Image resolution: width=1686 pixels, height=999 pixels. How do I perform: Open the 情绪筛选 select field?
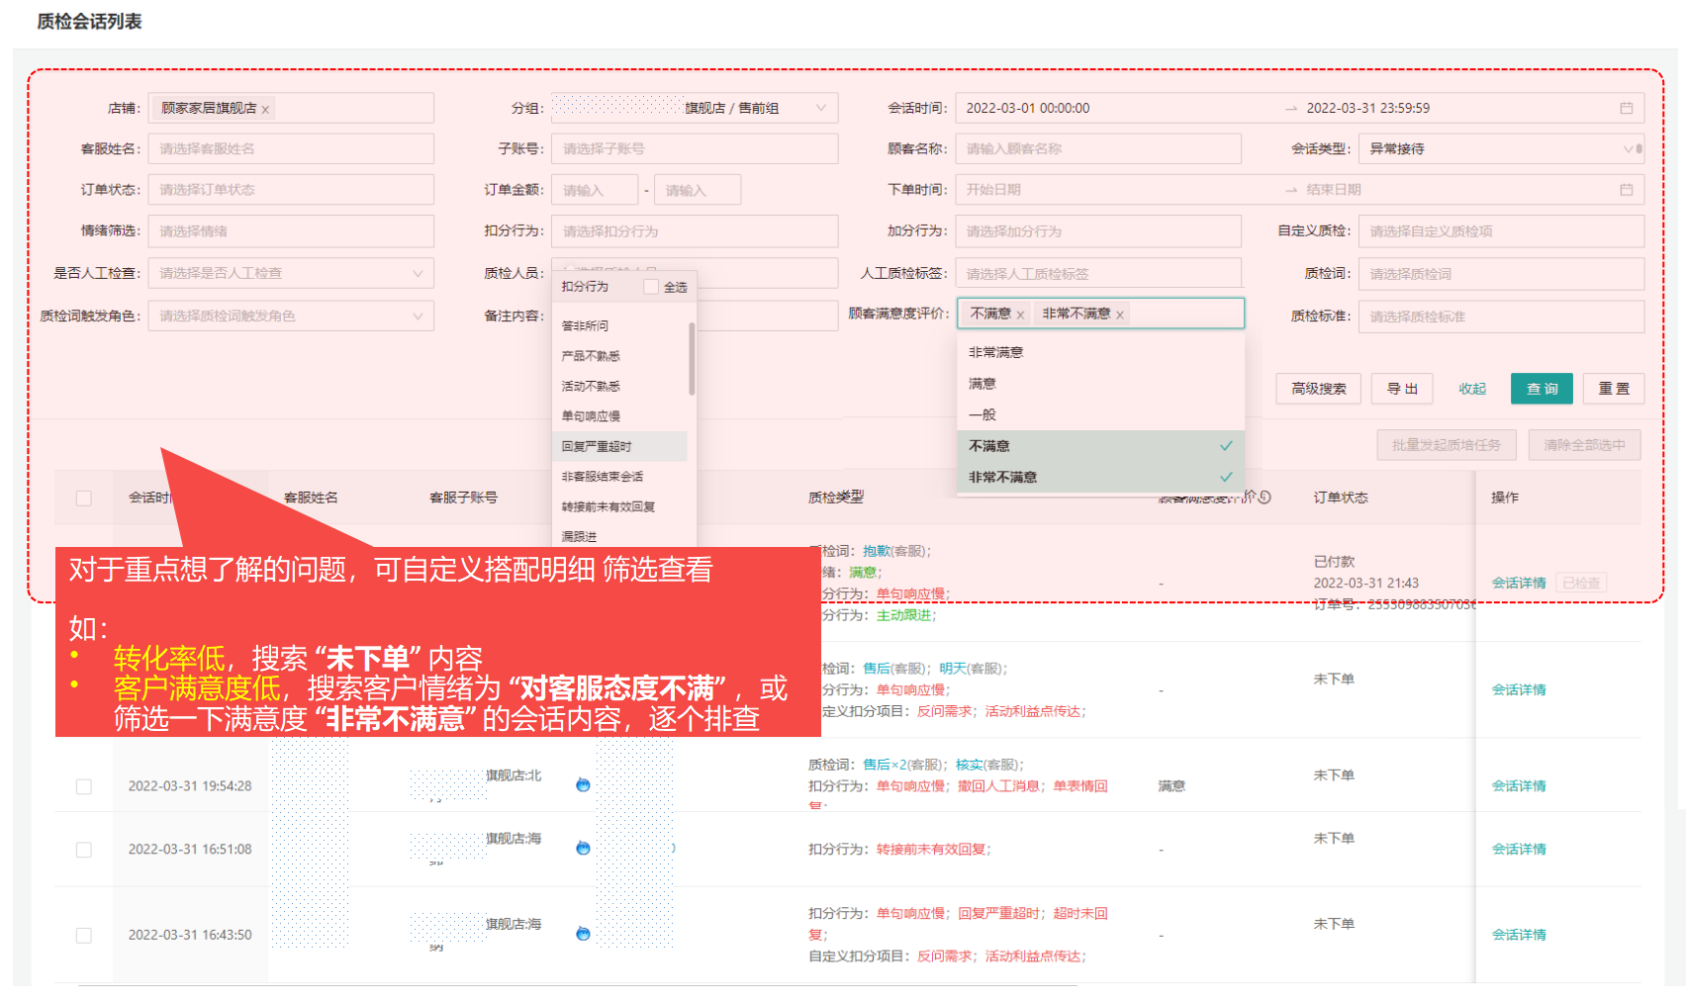[x=291, y=230]
